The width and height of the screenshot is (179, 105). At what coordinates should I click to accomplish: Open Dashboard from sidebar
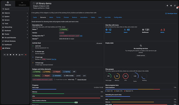pyautogui.click(x=15, y=45)
